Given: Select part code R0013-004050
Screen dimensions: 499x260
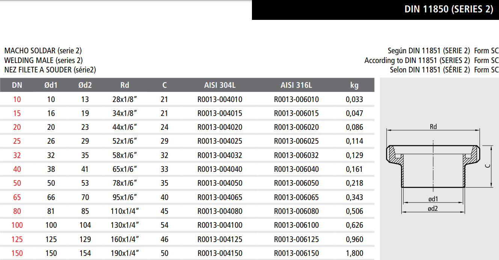Looking at the screenshot, I should pyautogui.click(x=220, y=183).
